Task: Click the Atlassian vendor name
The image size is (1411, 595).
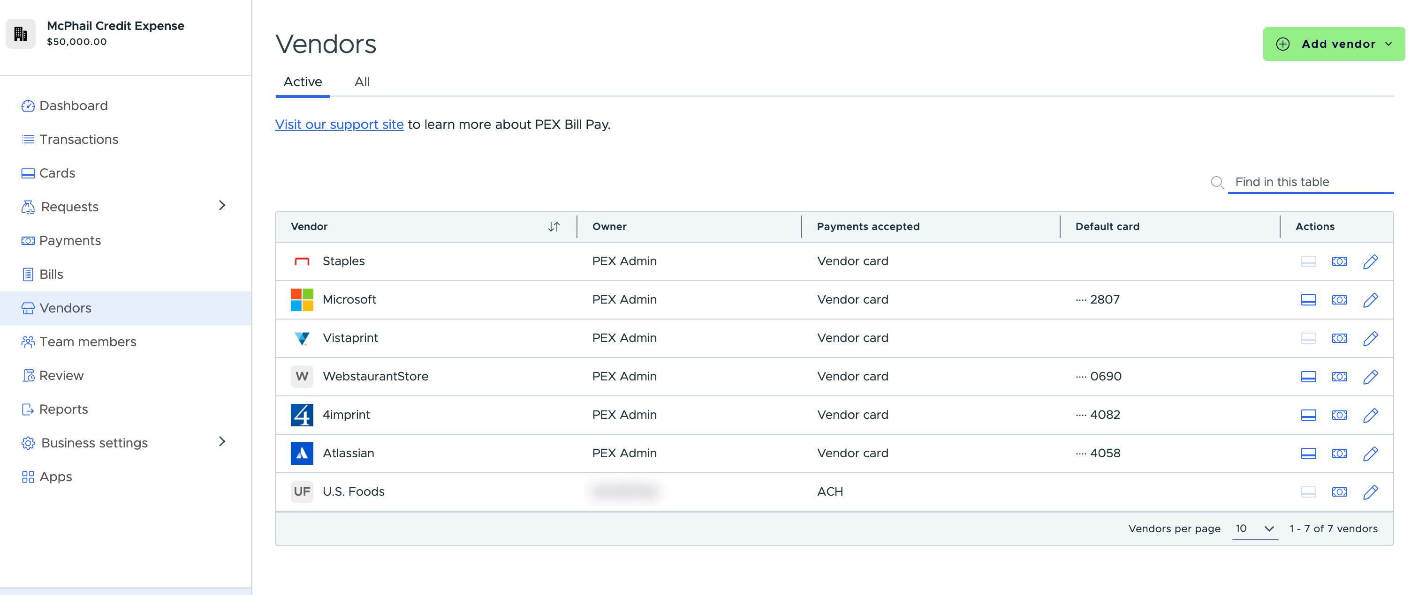Action: [x=349, y=453]
